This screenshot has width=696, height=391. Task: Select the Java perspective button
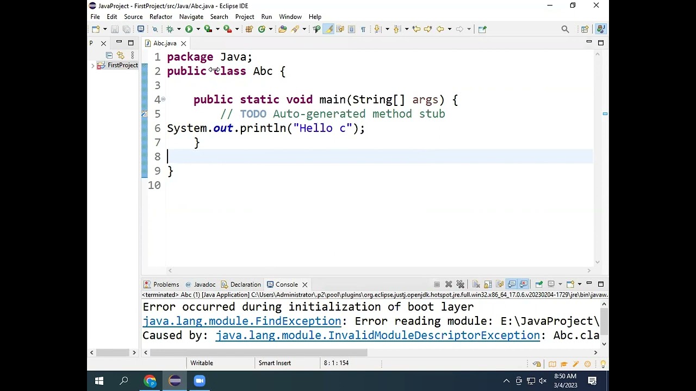click(600, 29)
